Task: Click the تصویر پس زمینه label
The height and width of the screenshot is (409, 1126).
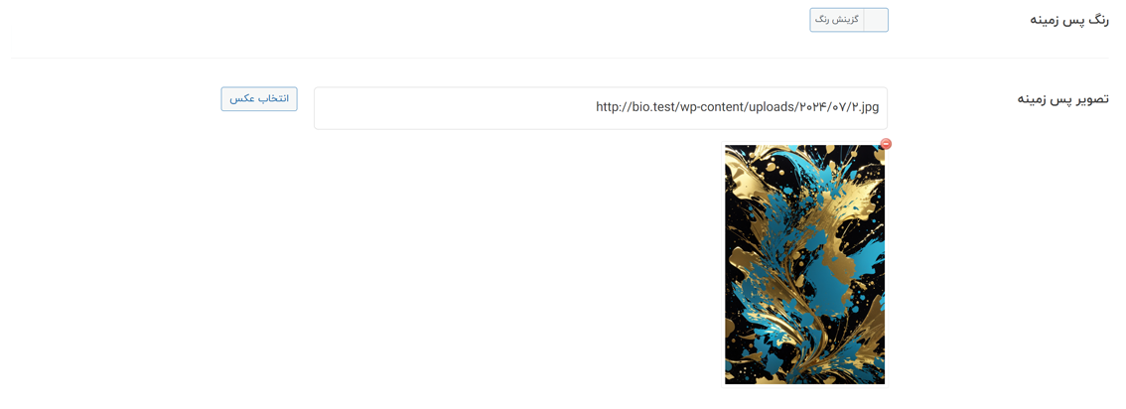Action: 1062,99
